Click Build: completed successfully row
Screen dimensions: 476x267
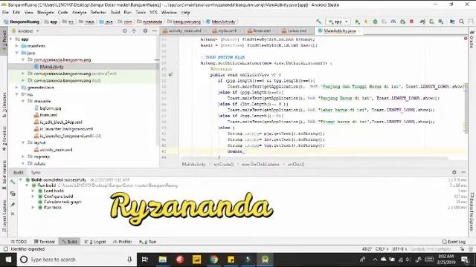click(x=59, y=179)
